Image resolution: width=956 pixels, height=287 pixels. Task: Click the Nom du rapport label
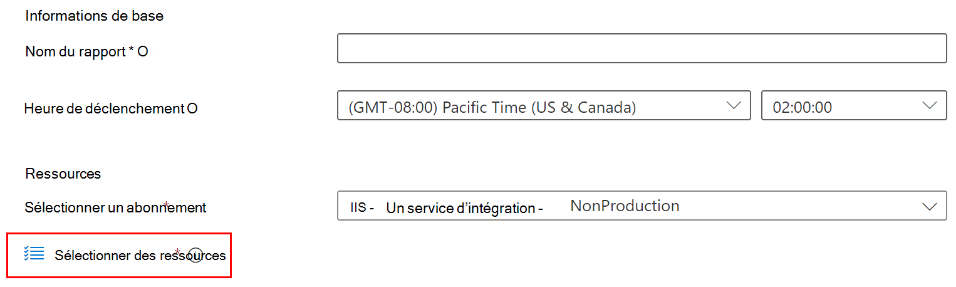click(x=75, y=52)
